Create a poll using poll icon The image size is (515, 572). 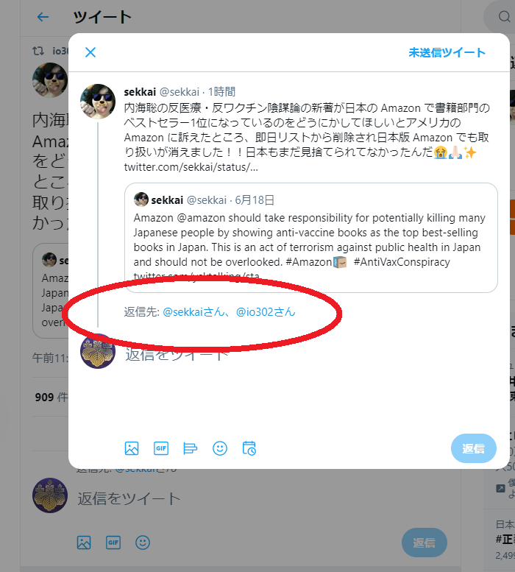tap(191, 448)
